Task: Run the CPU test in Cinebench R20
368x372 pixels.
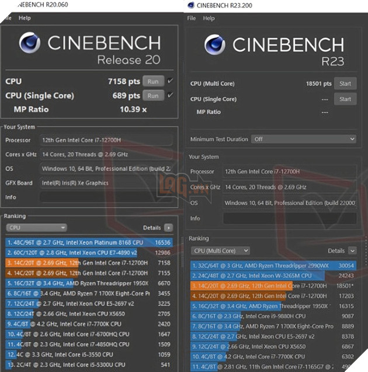Action: pos(153,81)
